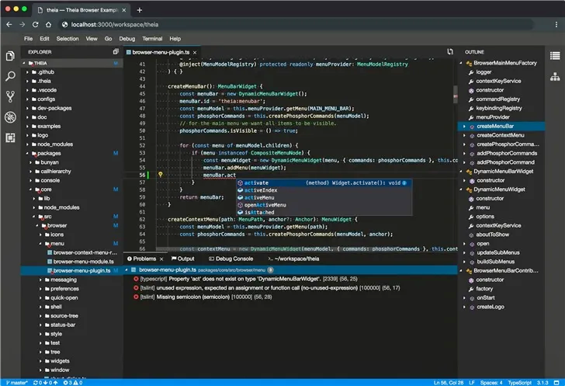
Task: Expand the node_modules folder under core
Action: (x=34, y=207)
